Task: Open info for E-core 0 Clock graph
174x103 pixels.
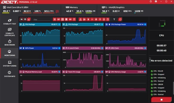Action: tap(102, 48)
